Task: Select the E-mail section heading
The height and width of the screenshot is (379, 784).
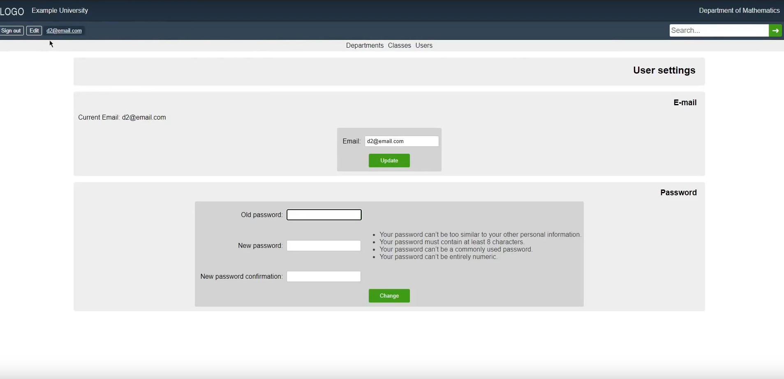Action: click(685, 103)
